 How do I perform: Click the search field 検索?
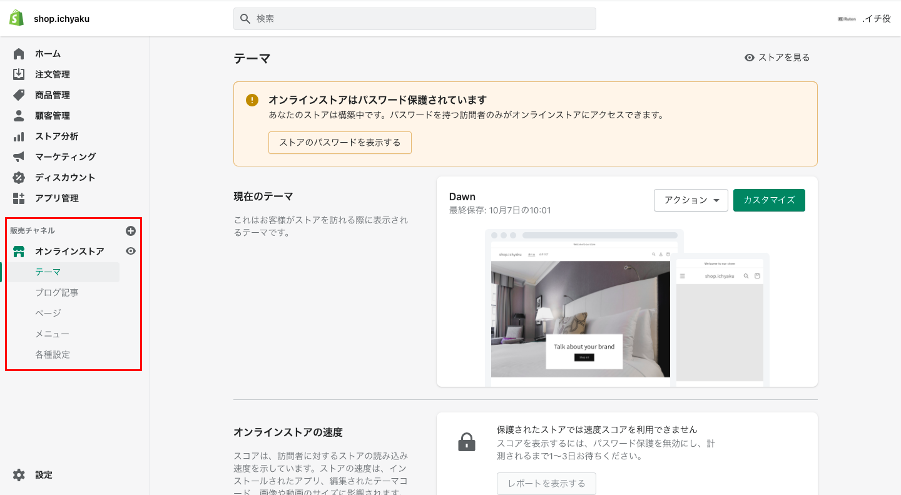415,19
